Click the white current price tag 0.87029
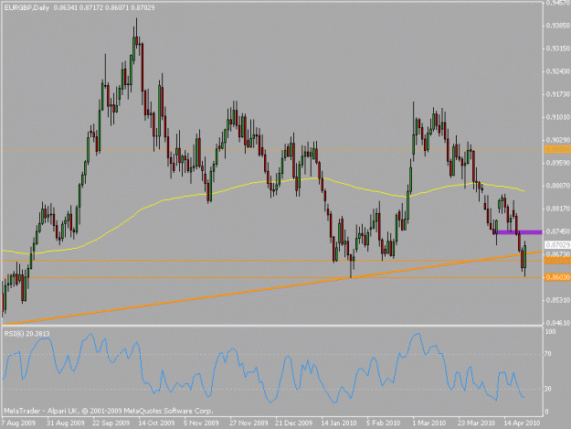Viewport: 571px width, 429px height. (x=557, y=245)
